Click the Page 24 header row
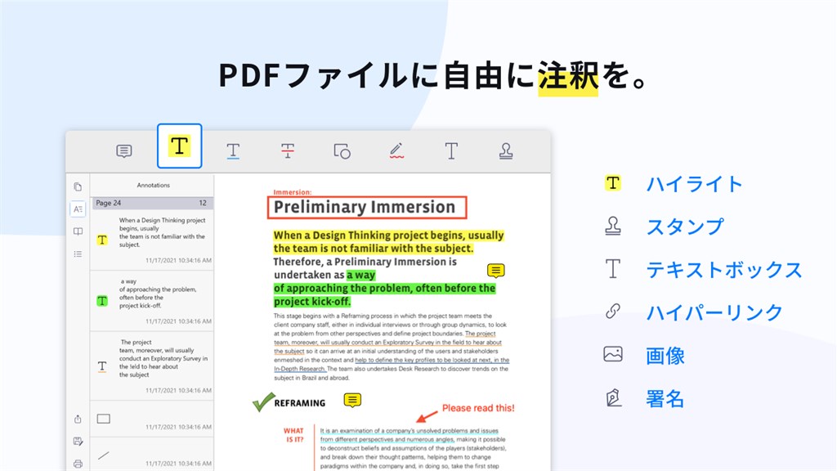The height and width of the screenshot is (471, 837). [152, 203]
